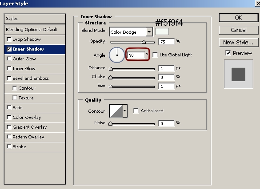Open the Contour picker dropdown arrow
Viewport: 260px width, 189px height.
point(125,111)
